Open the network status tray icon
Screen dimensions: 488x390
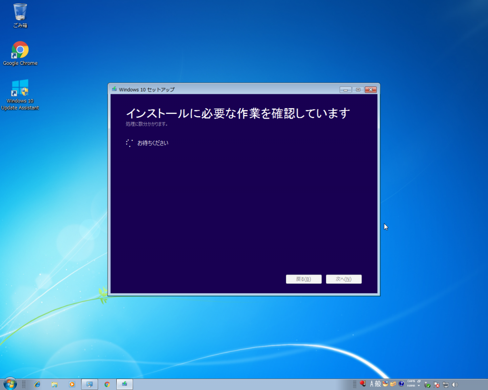point(445,384)
